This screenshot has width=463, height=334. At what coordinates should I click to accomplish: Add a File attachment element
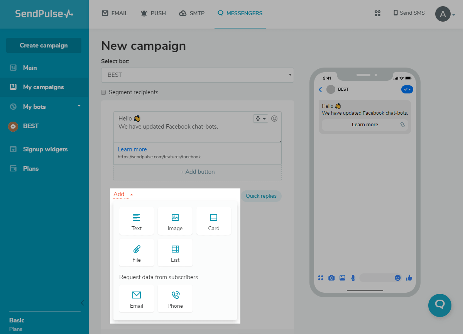tap(137, 253)
